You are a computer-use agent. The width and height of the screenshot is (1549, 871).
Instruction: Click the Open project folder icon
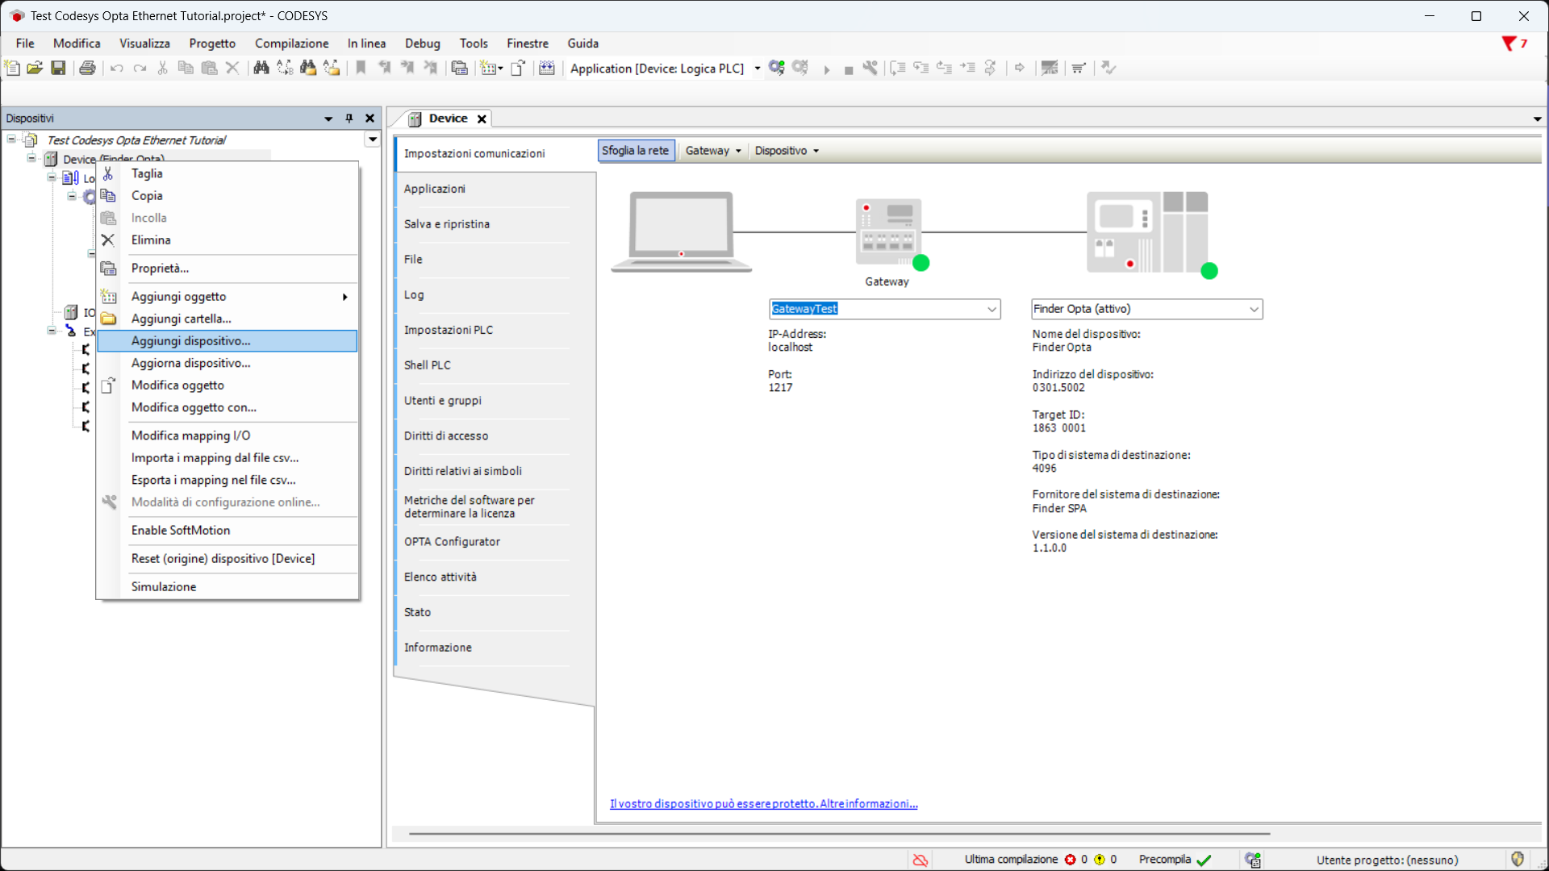click(x=35, y=68)
